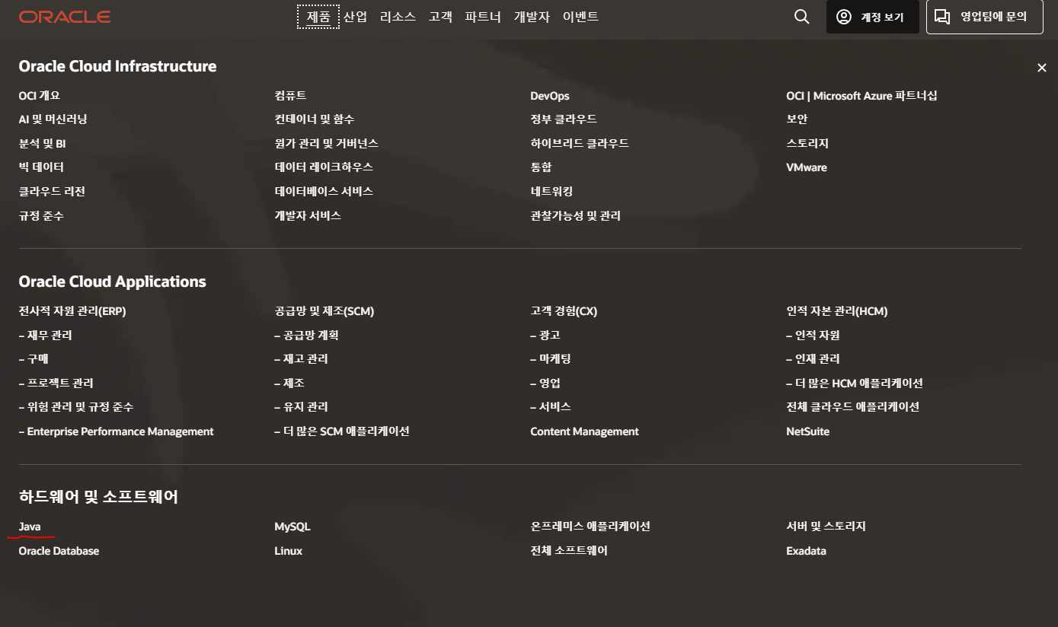The width and height of the screenshot is (1058, 627).
Task: Close the products mega menu
Action: coord(1041,68)
